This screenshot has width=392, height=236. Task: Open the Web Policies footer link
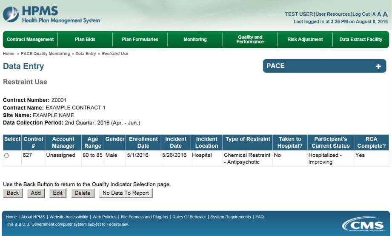click(104, 217)
